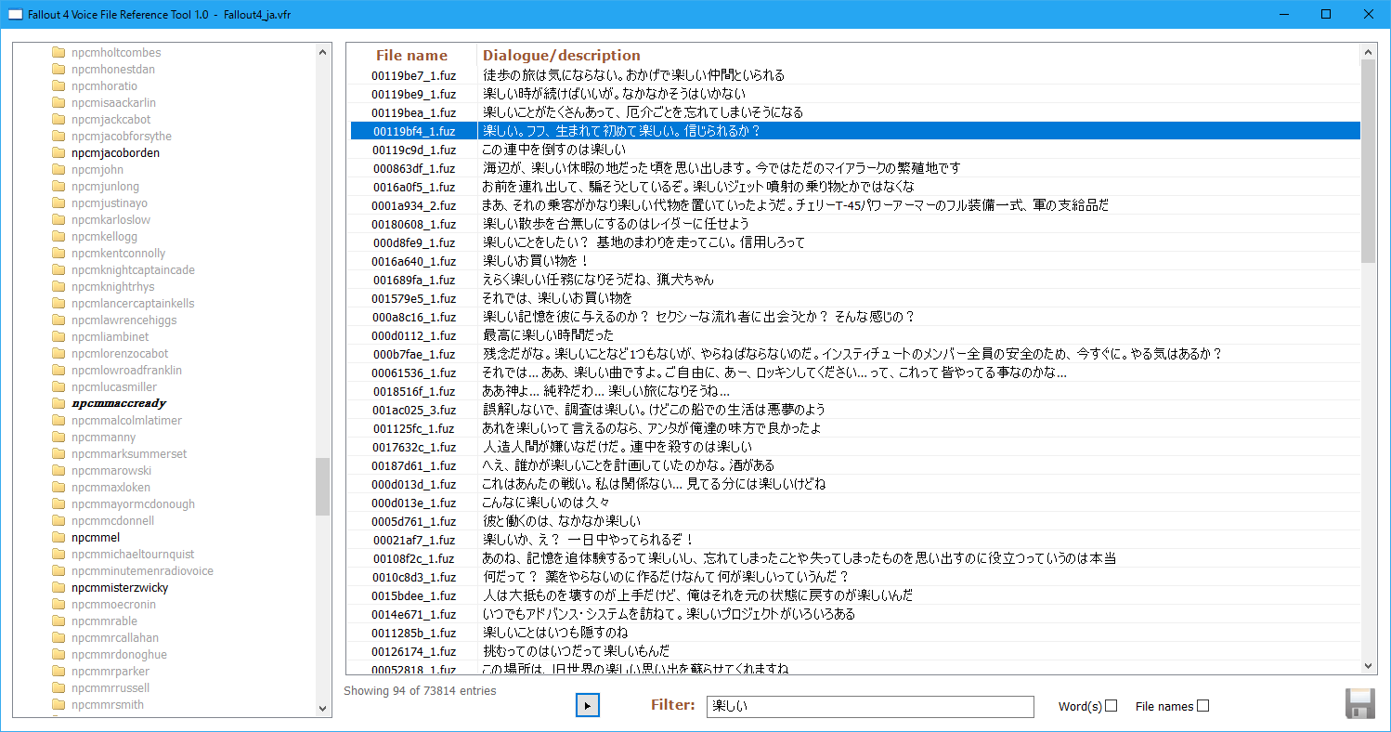Click the Filter text input field
Screen dimensions: 1391x732
pyautogui.click(x=870, y=707)
